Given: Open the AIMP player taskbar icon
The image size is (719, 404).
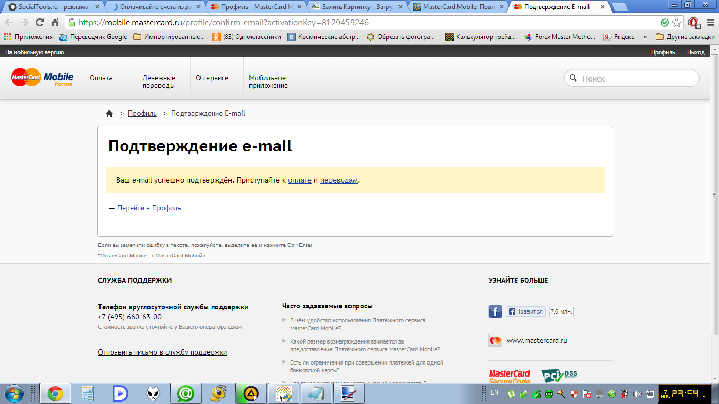Looking at the screenshot, I should (x=251, y=393).
